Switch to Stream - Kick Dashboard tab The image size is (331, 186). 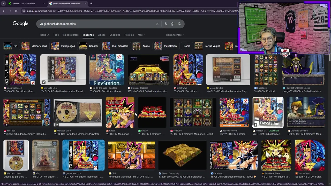point(26,4)
